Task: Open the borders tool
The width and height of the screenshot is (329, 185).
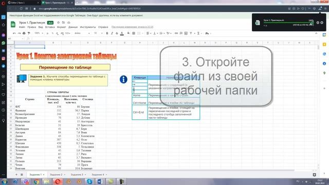Action: click(134, 33)
